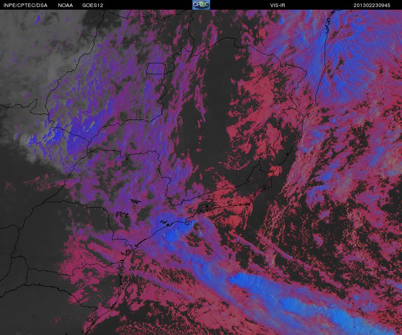402x335 pixels.
Task: Click the VIS-IR channel label
Action: tap(278, 5)
